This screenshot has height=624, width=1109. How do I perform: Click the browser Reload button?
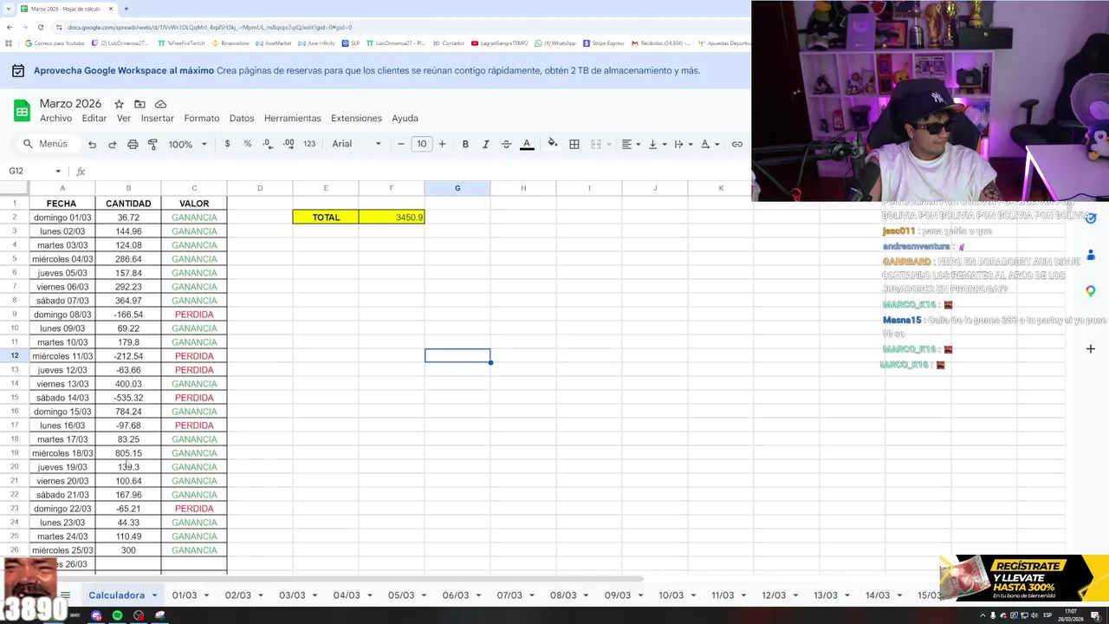tap(40, 27)
